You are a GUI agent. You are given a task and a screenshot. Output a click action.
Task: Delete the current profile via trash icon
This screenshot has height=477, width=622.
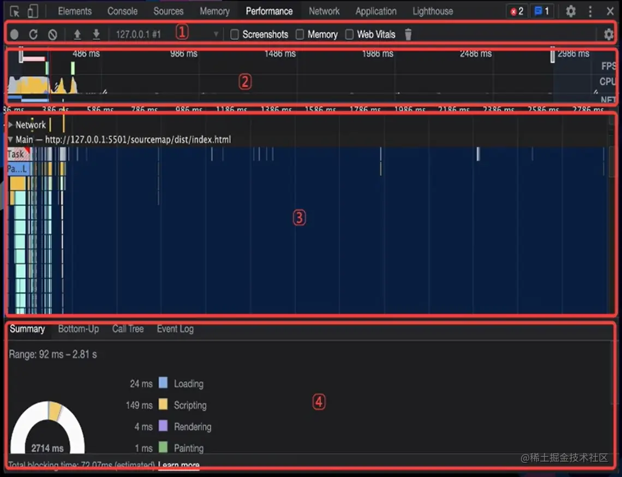408,34
